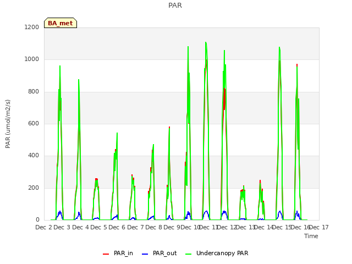Click the 400 y-axis tick label

pos(34,156)
